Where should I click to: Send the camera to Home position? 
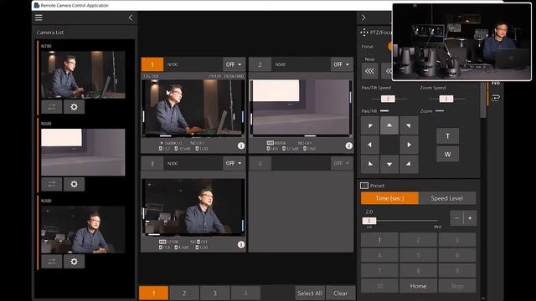418,286
